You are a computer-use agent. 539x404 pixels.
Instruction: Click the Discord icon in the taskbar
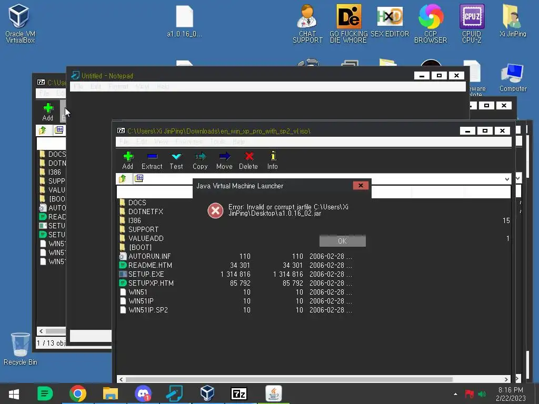pos(143,393)
